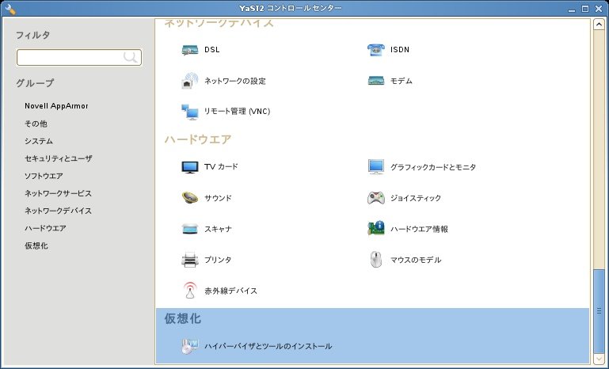
Task: Open ハードウエア情報 board icon
Action: click(376, 228)
